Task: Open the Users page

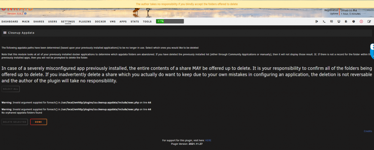Action: pyautogui.click(x=53, y=21)
